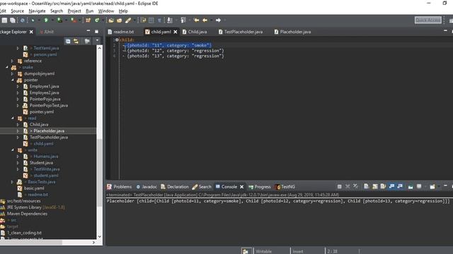Screen dimensions: 453x254
Task: Toggle Show Console on Standard Error change
Action: click(x=400, y=186)
